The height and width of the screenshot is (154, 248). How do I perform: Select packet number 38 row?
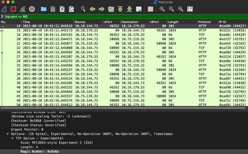pyautogui.click(x=124, y=79)
